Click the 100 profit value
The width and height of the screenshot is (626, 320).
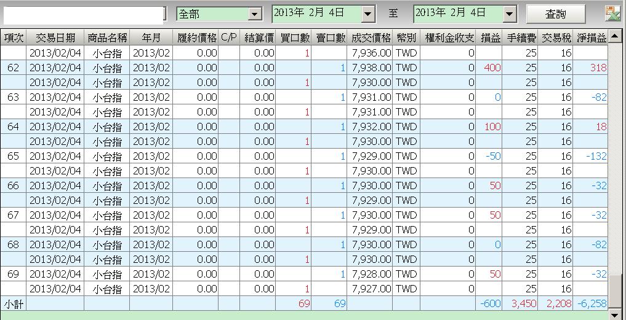click(492, 127)
